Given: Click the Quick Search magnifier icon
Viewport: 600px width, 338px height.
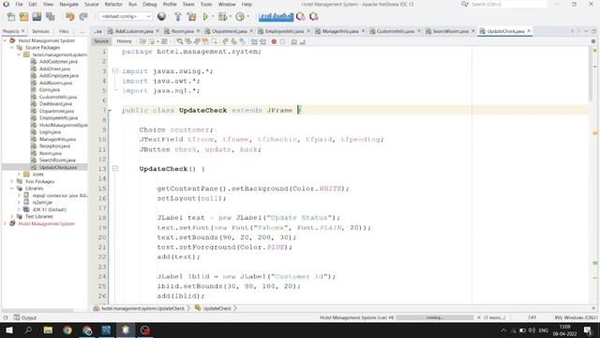Looking at the screenshot, I should point(465,4).
